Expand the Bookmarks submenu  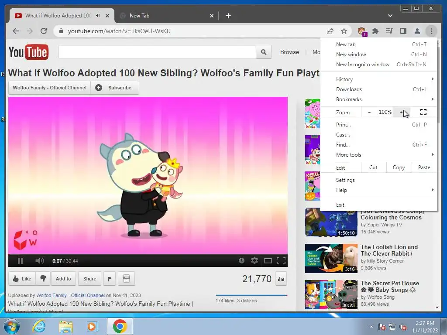pos(378,99)
